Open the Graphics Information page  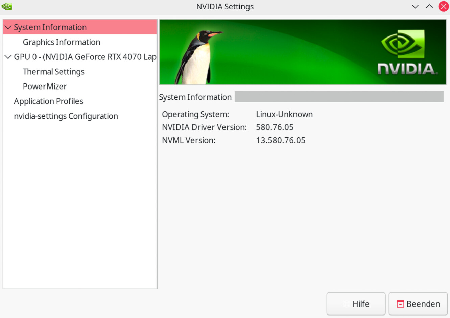point(62,42)
